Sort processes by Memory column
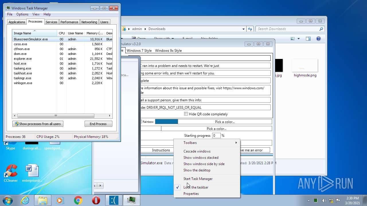Viewport: 367px width, 206px height. 95,33
